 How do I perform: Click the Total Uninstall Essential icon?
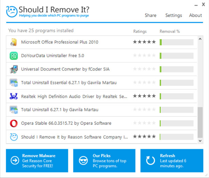pos(14,83)
